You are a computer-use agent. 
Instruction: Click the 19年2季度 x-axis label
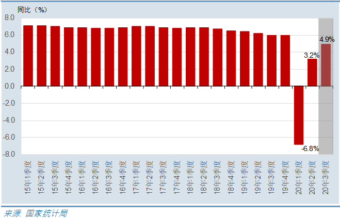(258, 177)
